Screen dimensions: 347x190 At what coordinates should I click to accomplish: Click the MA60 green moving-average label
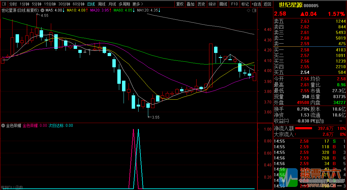click(122, 10)
